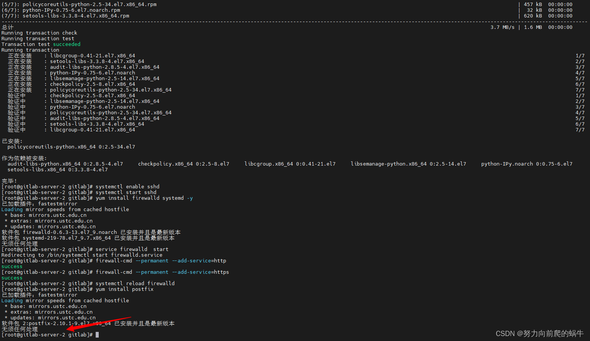Click the block cursor at the last prompt

(x=97, y=335)
